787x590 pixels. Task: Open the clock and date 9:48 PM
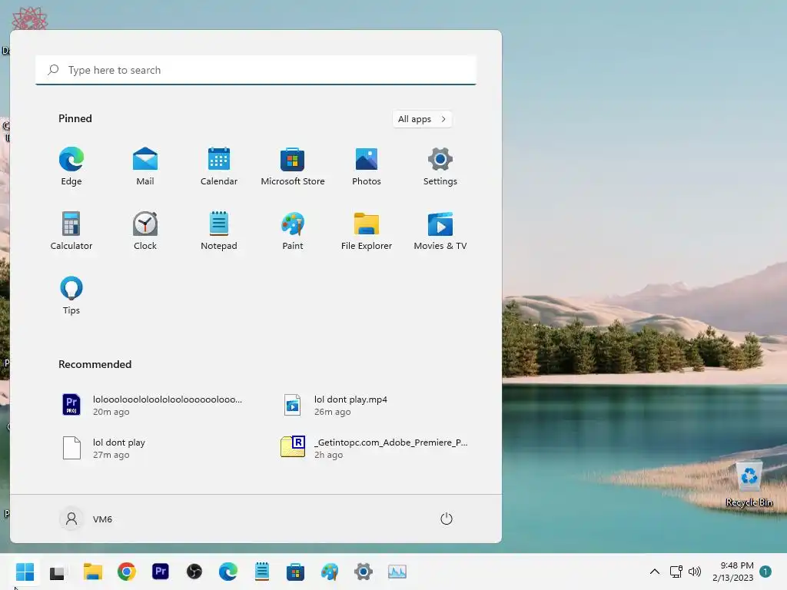coord(732,572)
